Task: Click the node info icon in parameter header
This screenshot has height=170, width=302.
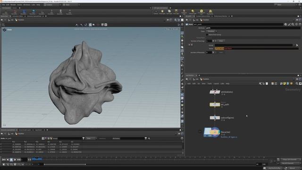Action: (x=296, y=24)
